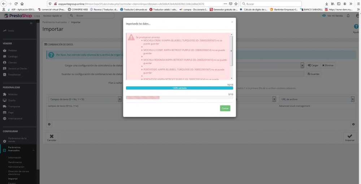Collapse the sidebar with double chevron icon
Image resolution: width=361 pixels, height=184 pixels.
click(31, 23)
